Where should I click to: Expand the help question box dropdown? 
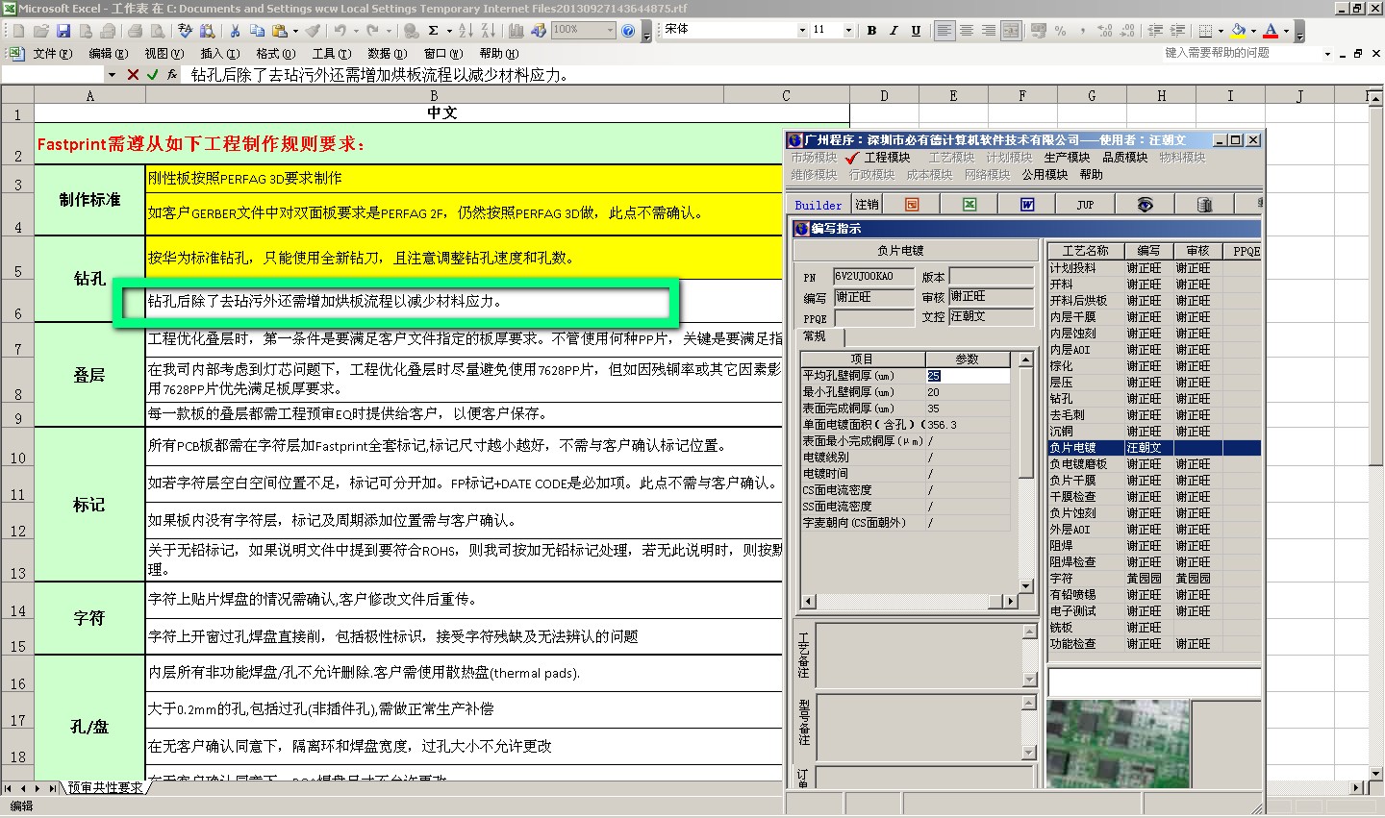click(x=1327, y=54)
